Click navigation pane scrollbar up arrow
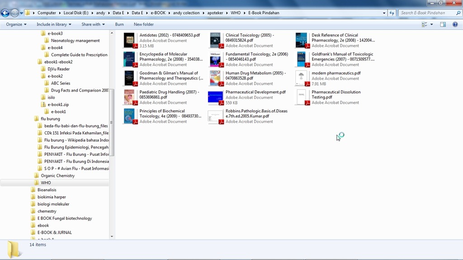Viewport: 463px width, 260px height. coord(112,33)
